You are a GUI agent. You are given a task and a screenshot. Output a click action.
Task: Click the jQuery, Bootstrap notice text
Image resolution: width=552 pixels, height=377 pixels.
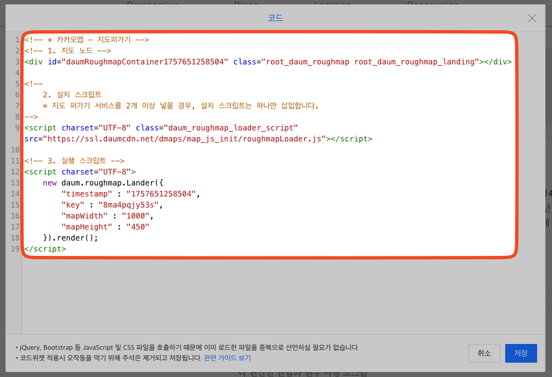[x=188, y=347]
